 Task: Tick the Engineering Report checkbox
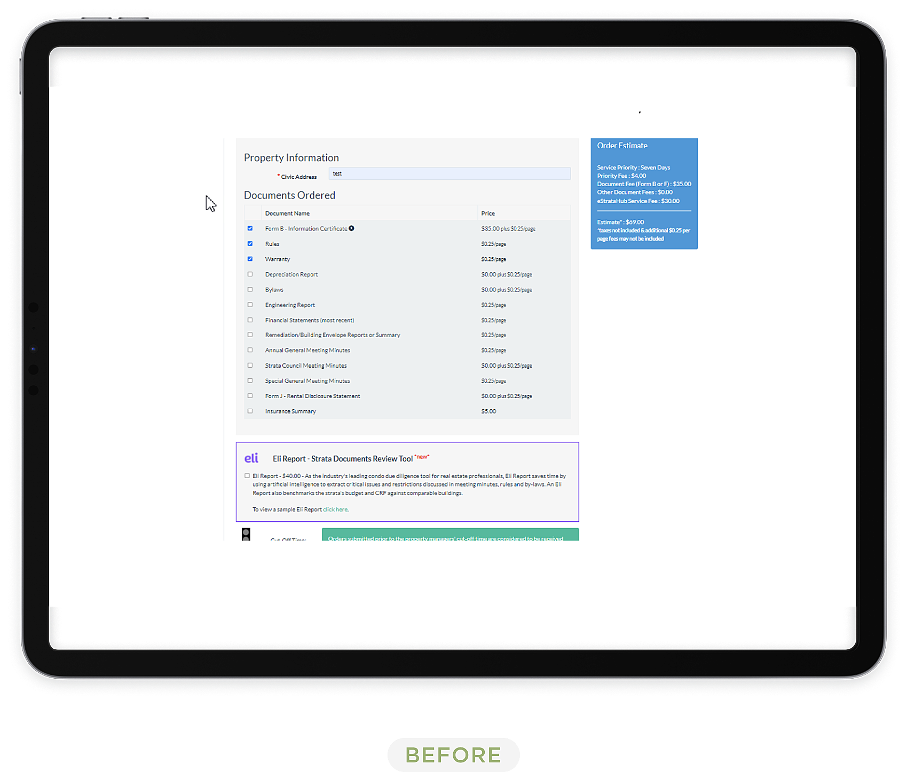pyautogui.click(x=250, y=305)
